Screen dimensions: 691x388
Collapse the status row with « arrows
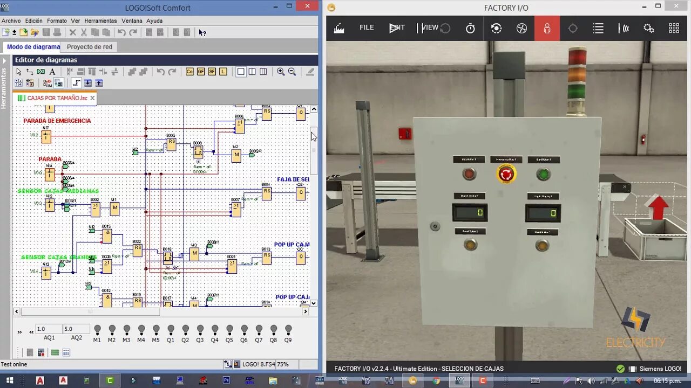click(x=31, y=332)
